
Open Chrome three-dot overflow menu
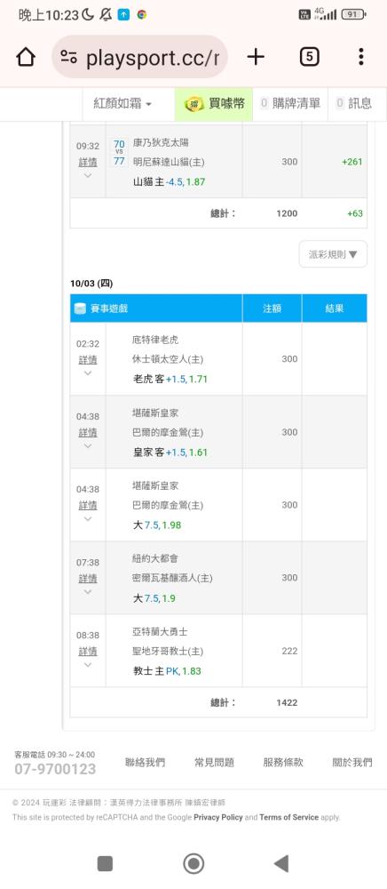tap(361, 57)
